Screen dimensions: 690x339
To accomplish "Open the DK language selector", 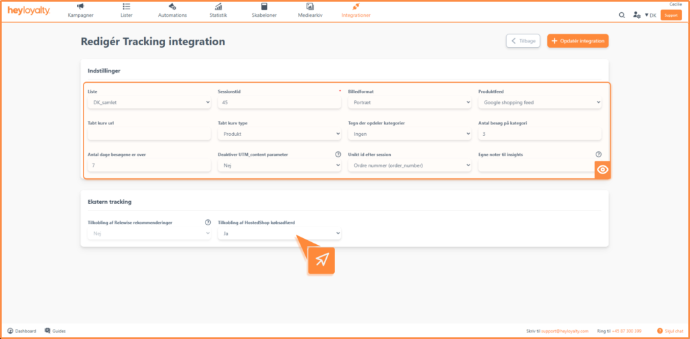I will pyautogui.click(x=650, y=15).
